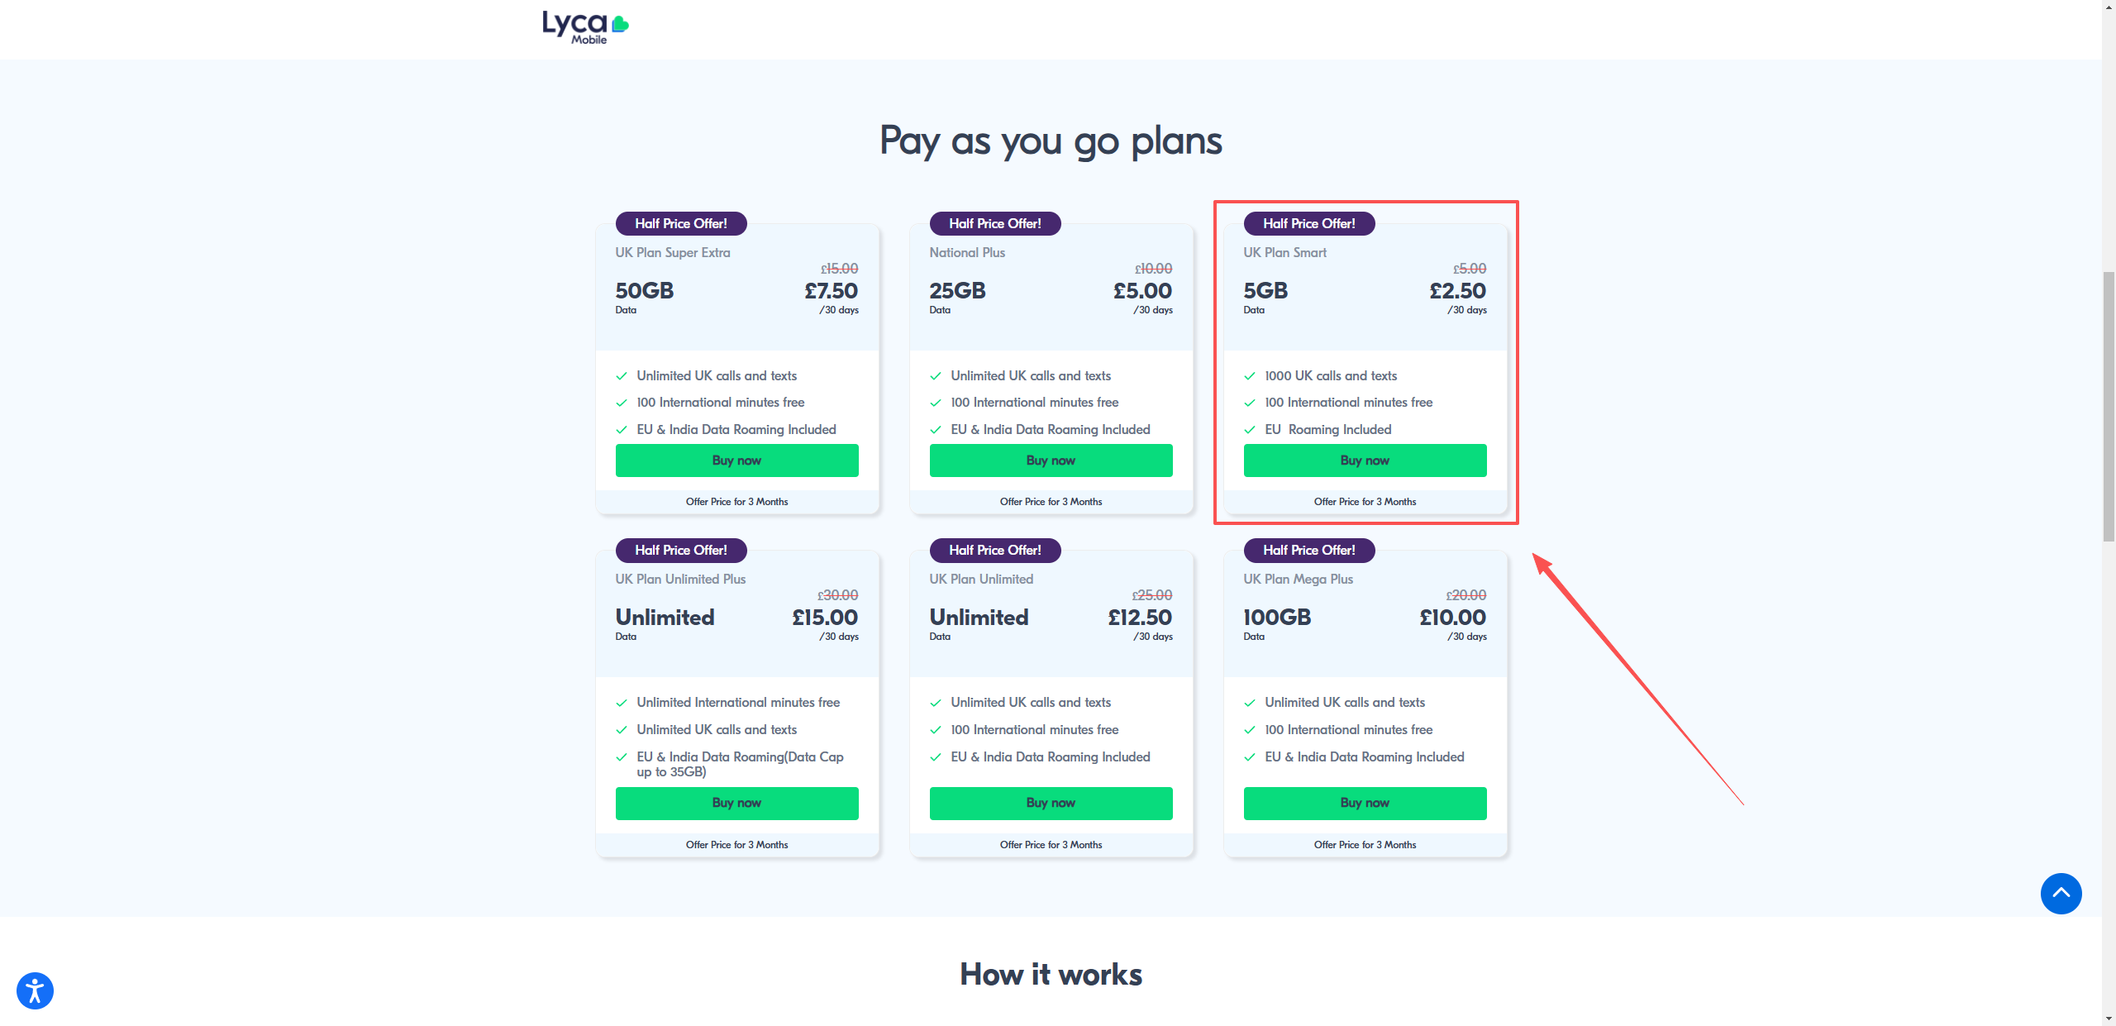
Task: Click the checkmark beside Unlimited International minutes free
Action: click(622, 703)
